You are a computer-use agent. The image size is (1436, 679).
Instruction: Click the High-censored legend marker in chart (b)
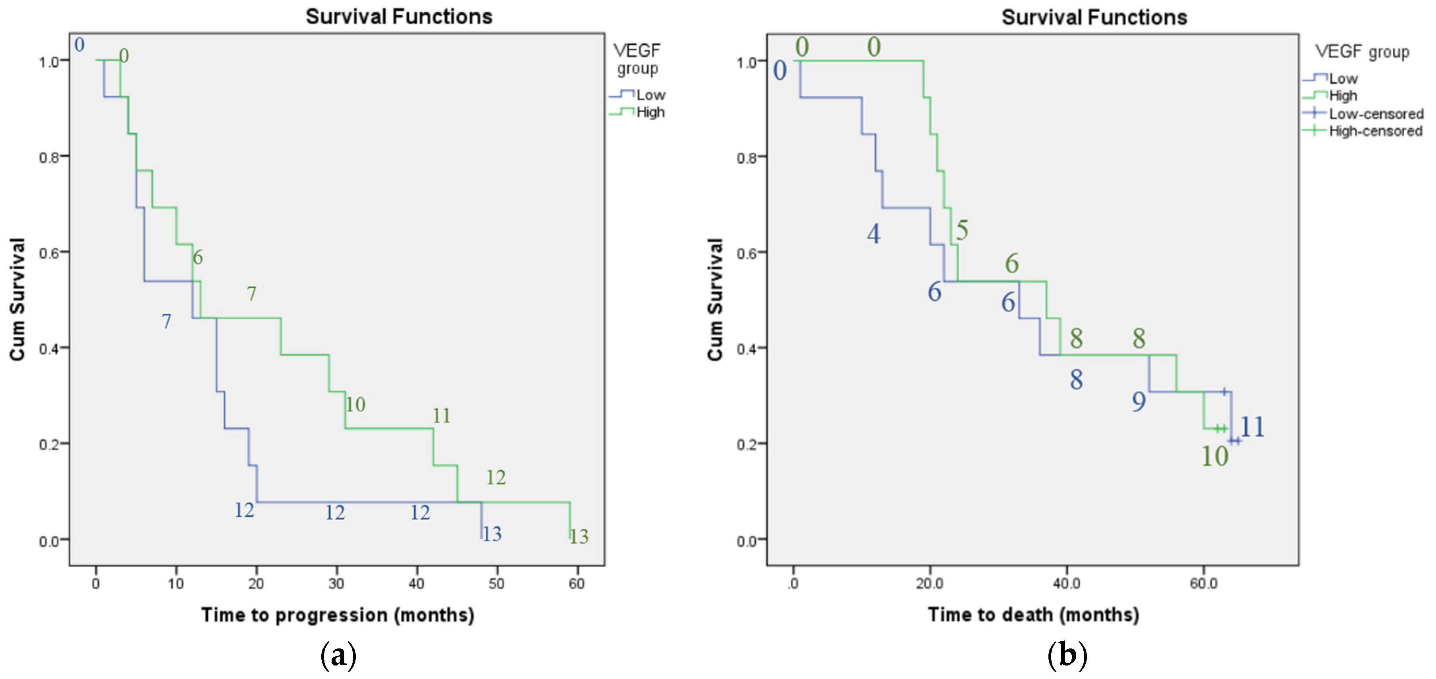click(1314, 130)
